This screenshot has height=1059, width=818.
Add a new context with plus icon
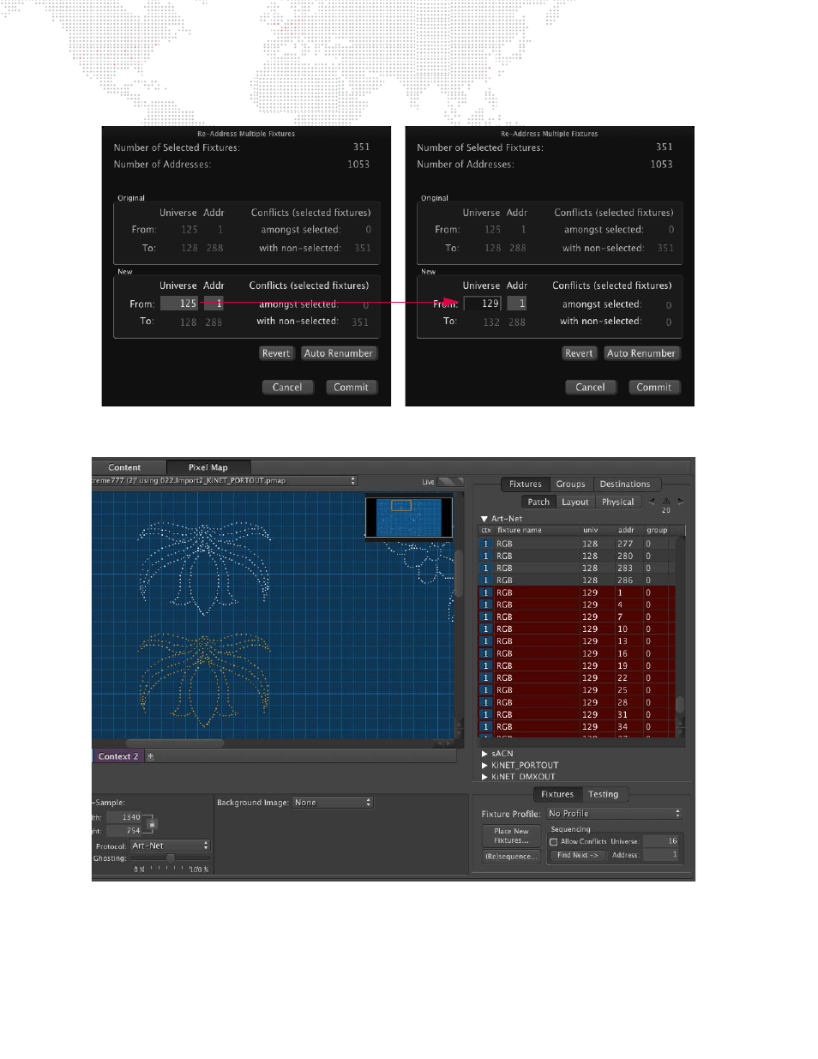151,756
